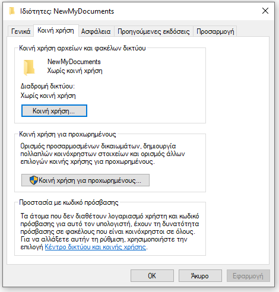Select the Κοινή χρήση tab
This screenshot has height=292, width=279.
click(x=56, y=30)
